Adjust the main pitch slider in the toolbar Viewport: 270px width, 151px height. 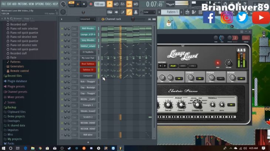(x=83, y=12)
